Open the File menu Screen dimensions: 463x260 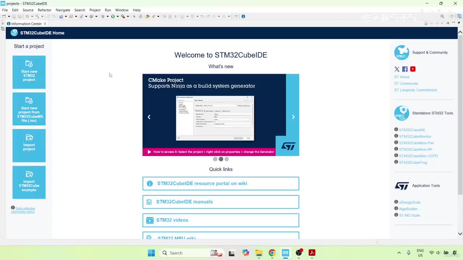(x=5, y=10)
